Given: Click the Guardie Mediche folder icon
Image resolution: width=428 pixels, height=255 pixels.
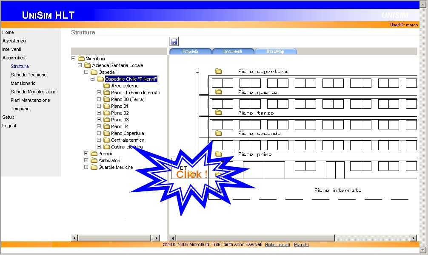Looking at the screenshot, I should click(94, 167).
